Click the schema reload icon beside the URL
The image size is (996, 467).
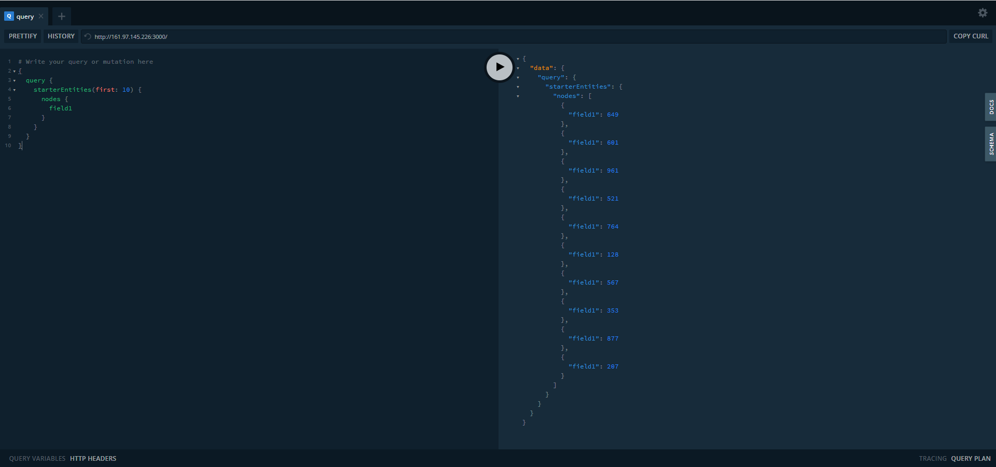(x=87, y=36)
